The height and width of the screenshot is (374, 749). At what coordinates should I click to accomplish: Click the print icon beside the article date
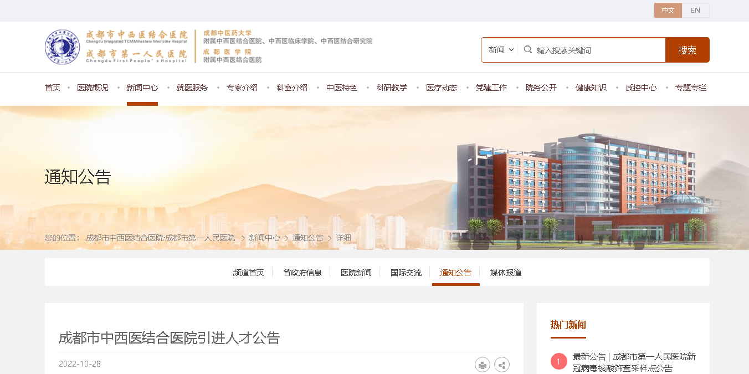pos(483,365)
